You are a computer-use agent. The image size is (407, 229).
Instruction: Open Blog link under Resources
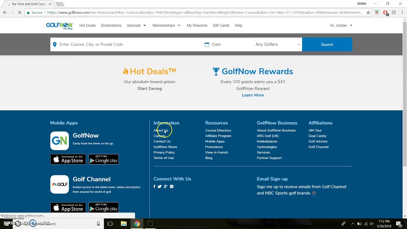(209, 158)
